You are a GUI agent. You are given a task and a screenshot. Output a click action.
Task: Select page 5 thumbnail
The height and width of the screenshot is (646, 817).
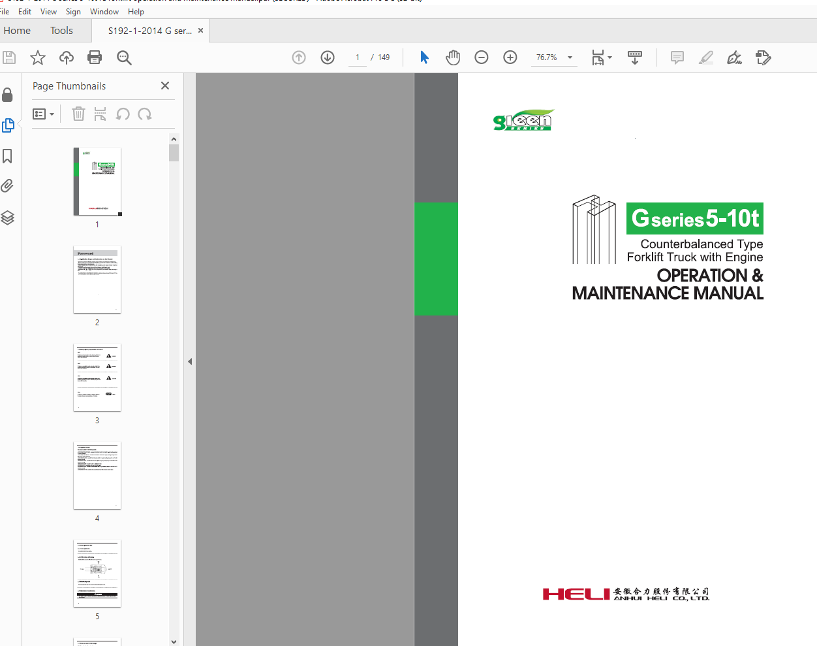tap(97, 573)
